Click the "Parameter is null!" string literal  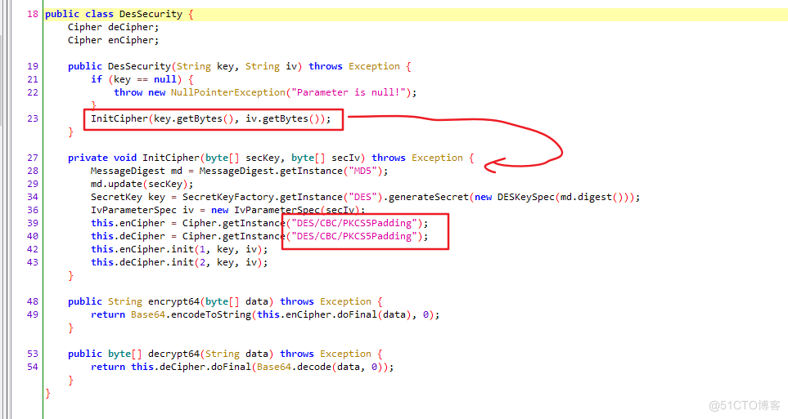coord(353,92)
